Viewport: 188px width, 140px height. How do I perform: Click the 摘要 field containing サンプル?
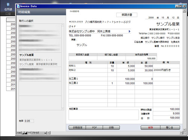pos(82,45)
